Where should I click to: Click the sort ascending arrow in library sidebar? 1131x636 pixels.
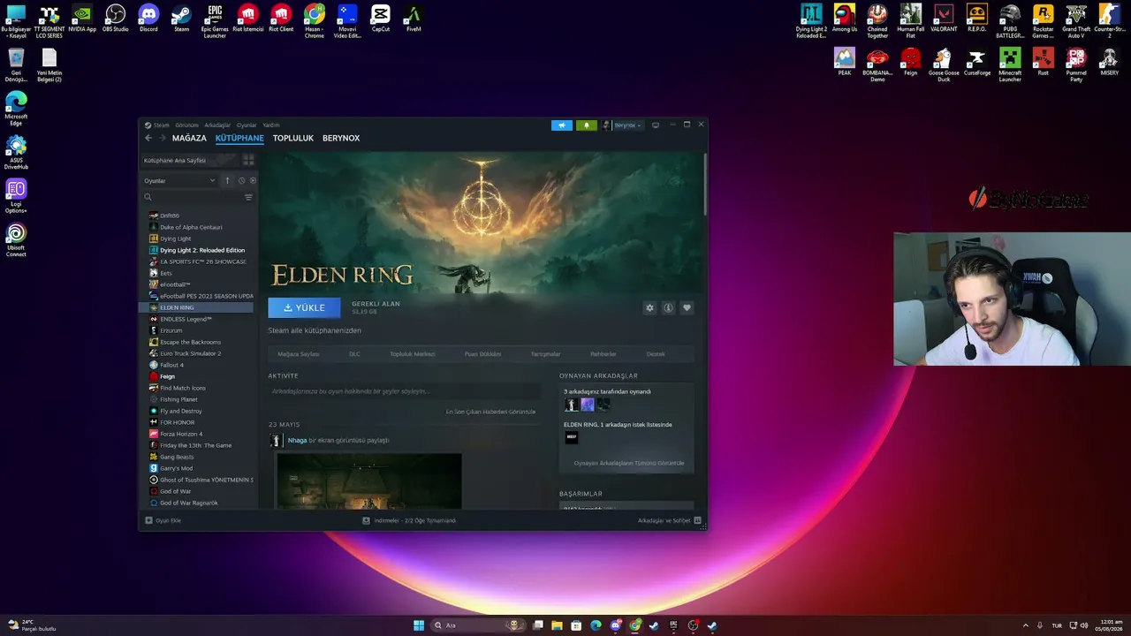(227, 180)
